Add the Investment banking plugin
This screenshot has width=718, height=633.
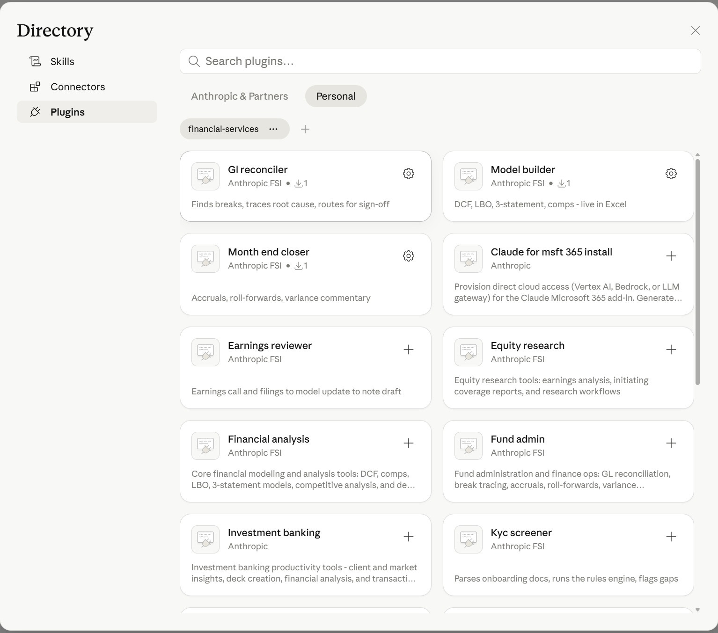(408, 537)
